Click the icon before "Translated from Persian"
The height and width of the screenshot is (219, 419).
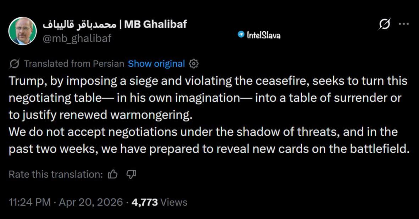click(14, 64)
